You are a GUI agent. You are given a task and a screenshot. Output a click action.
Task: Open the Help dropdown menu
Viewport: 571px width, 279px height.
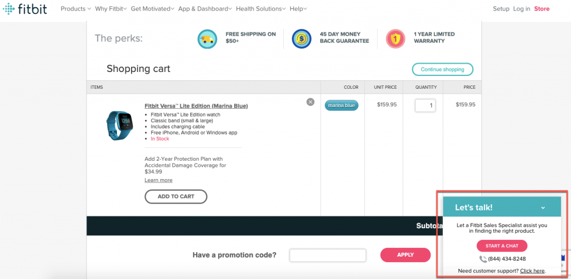[298, 9]
